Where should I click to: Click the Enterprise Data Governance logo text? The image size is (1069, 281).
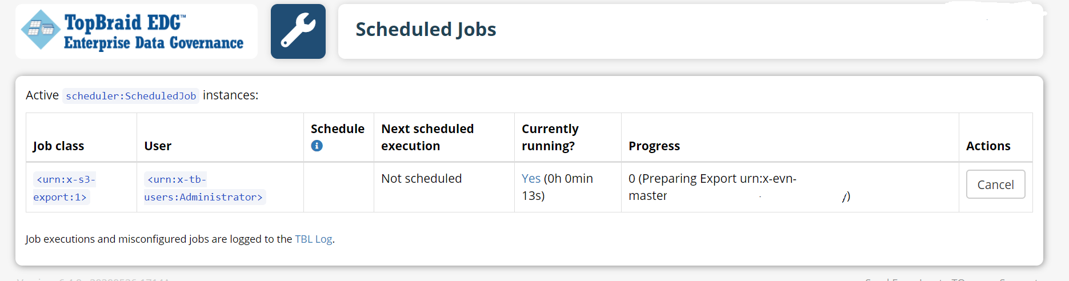pos(153,43)
